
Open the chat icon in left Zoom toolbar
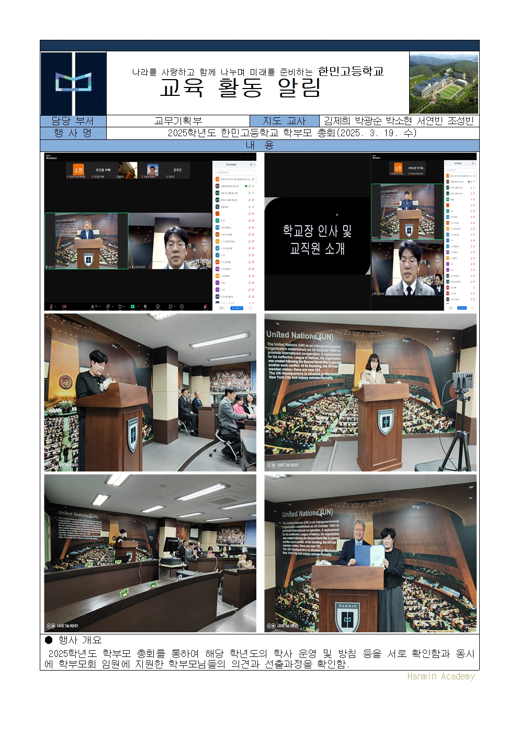108,306
